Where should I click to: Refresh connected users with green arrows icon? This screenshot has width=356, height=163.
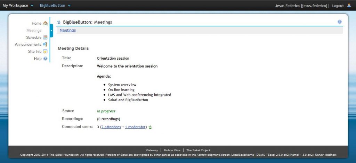(150, 127)
